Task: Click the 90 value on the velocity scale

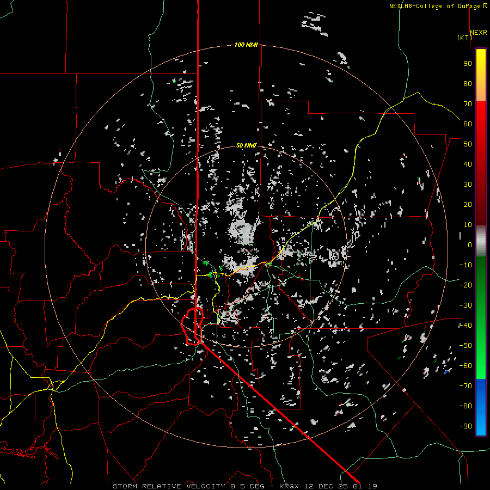Action: 468,64
